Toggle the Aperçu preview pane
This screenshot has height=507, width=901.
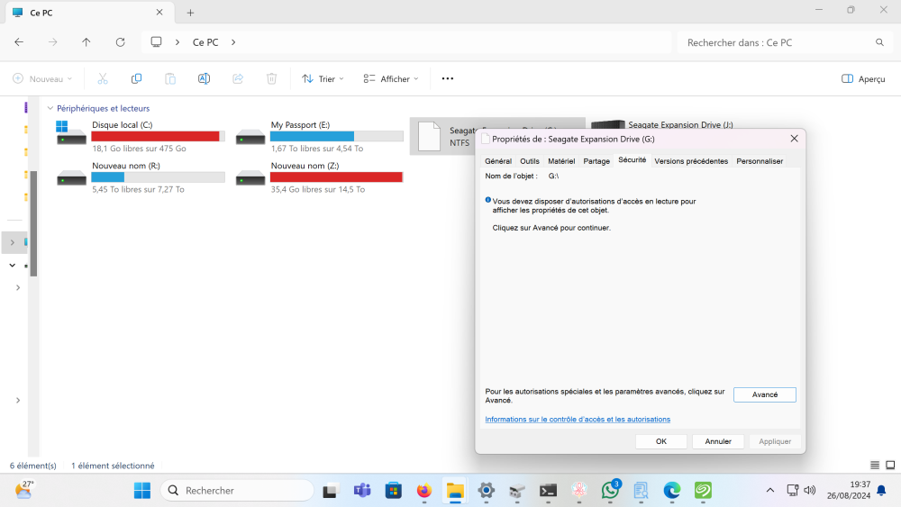pyautogui.click(x=862, y=79)
